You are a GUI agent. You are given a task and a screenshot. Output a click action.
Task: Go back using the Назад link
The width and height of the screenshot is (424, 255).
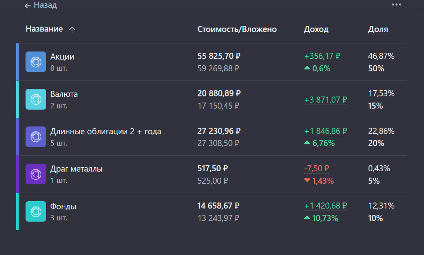[x=45, y=5]
